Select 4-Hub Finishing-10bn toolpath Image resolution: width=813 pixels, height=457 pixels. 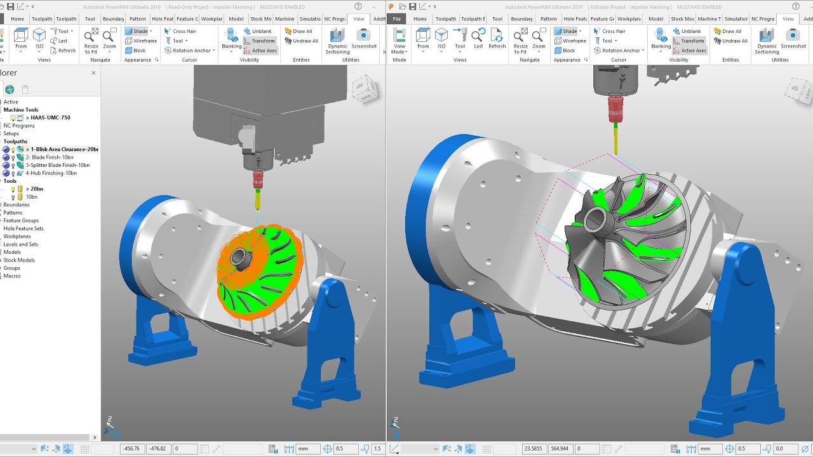(x=51, y=173)
